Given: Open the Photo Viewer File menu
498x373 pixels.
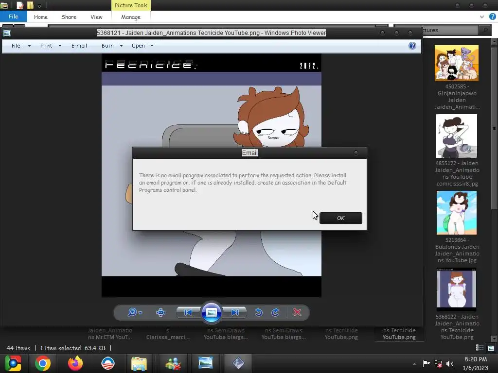Looking at the screenshot, I should 16,46.
